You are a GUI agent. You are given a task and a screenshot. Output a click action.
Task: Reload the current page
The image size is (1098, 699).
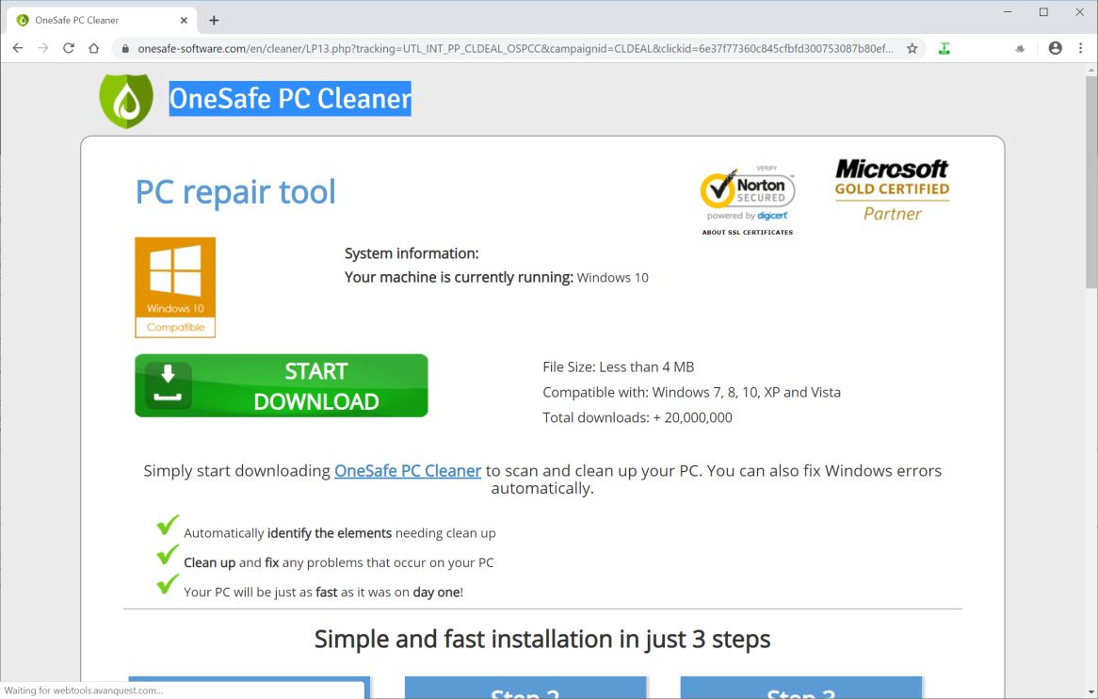tap(69, 48)
